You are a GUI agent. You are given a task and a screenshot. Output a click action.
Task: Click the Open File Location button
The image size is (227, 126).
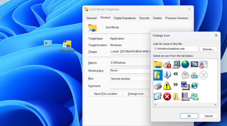coord(105,94)
